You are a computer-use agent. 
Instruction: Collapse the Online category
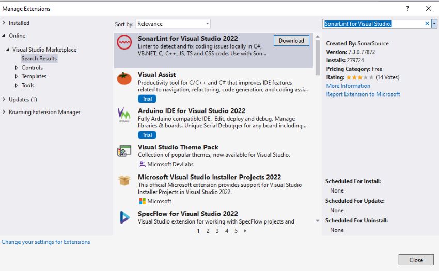4,35
